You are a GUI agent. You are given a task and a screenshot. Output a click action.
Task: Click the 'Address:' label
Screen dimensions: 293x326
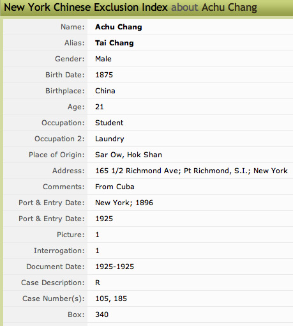[x=68, y=171]
